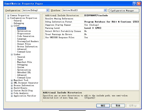
Task: Select Browse Information under C/C++
Action: (x=27, y=47)
